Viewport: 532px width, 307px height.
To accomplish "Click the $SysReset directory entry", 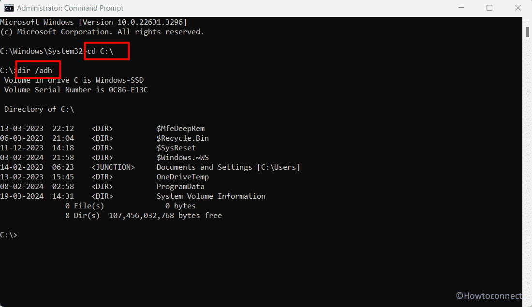I will point(176,148).
